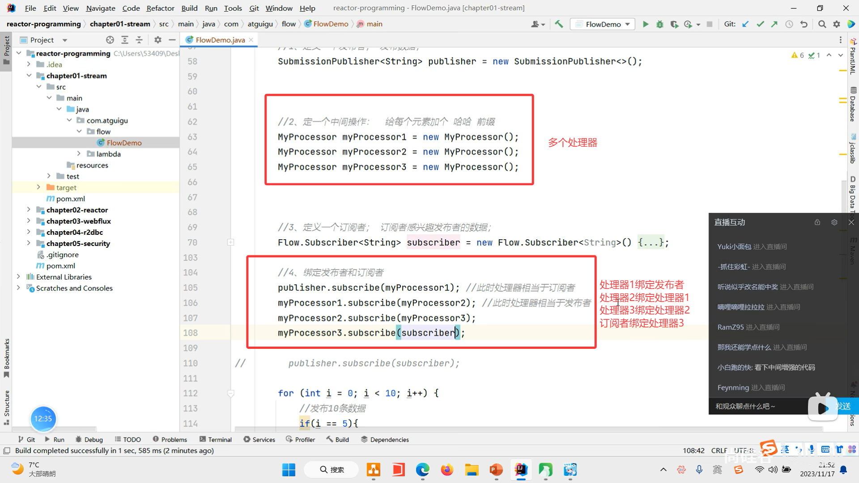Click locate file crosshair in Project panel
The height and width of the screenshot is (483, 859).
(x=110, y=40)
